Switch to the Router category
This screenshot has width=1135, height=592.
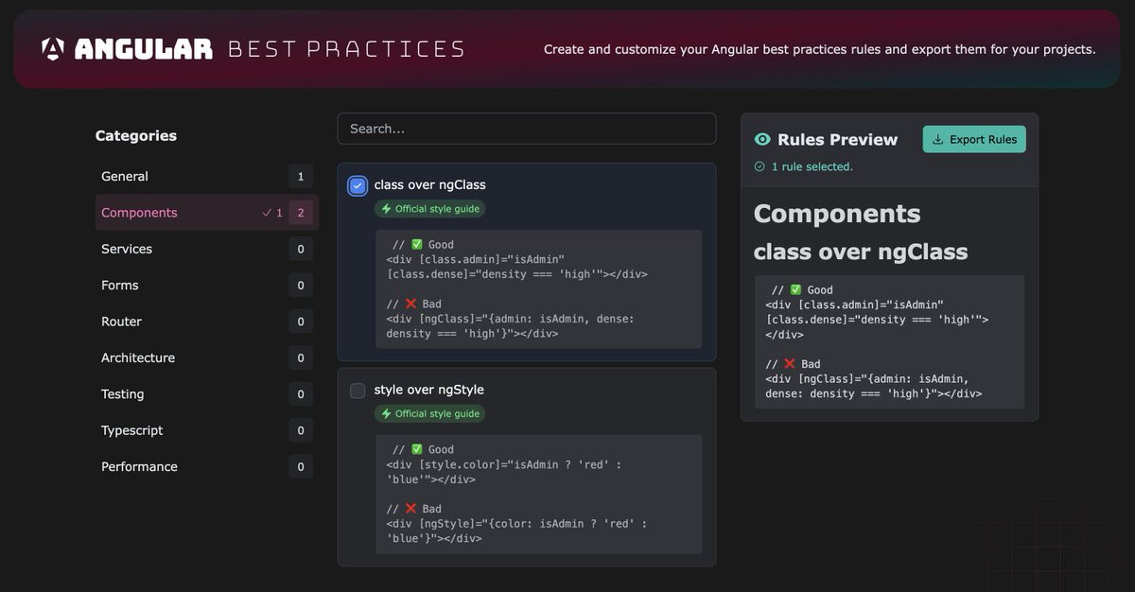(x=207, y=322)
